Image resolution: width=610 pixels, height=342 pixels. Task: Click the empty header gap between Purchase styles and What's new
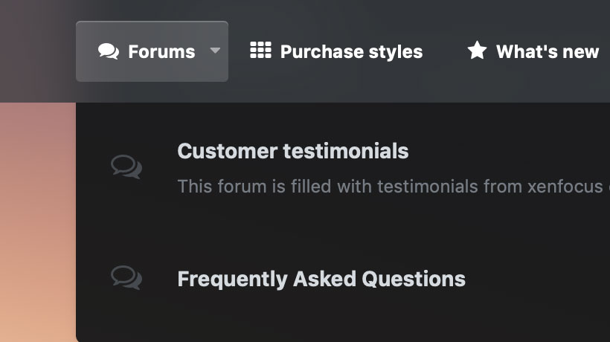coord(445,51)
